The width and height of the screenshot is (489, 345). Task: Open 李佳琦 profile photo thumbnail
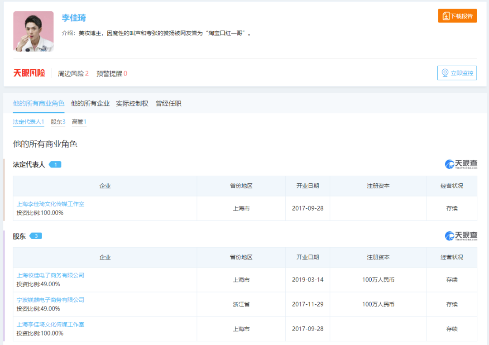[34, 32]
